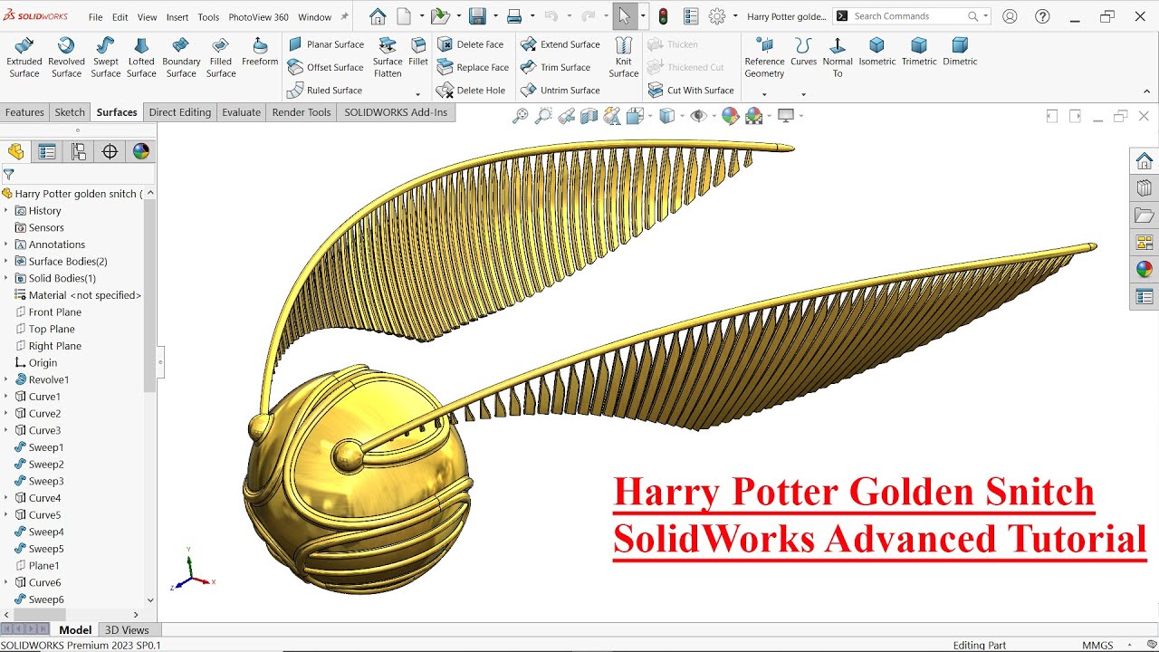Switch to the Render Tools tab

tap(302, 112)
